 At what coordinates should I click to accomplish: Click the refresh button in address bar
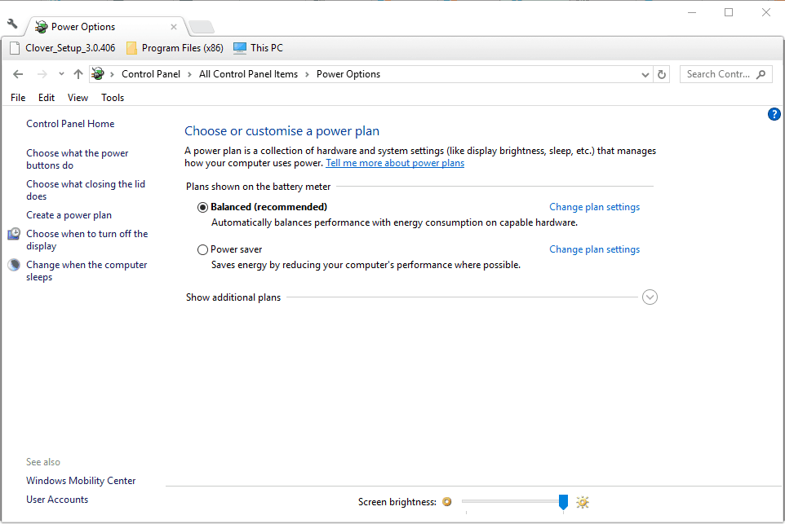tap(662, 74)
